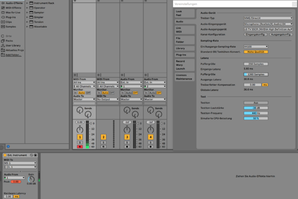
Task: Open Audio-Eingangsgerät dropdown
Action: point(268,24)
